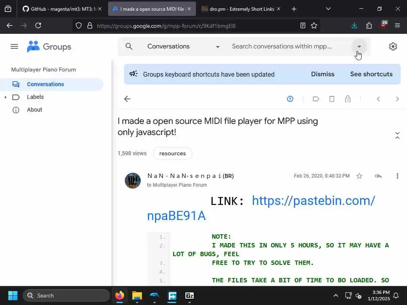Open notifications bell in taskbar
Image resolution: width=407 pixels, height=305 pixels.
pyautogui.click(x=396, y=295)
